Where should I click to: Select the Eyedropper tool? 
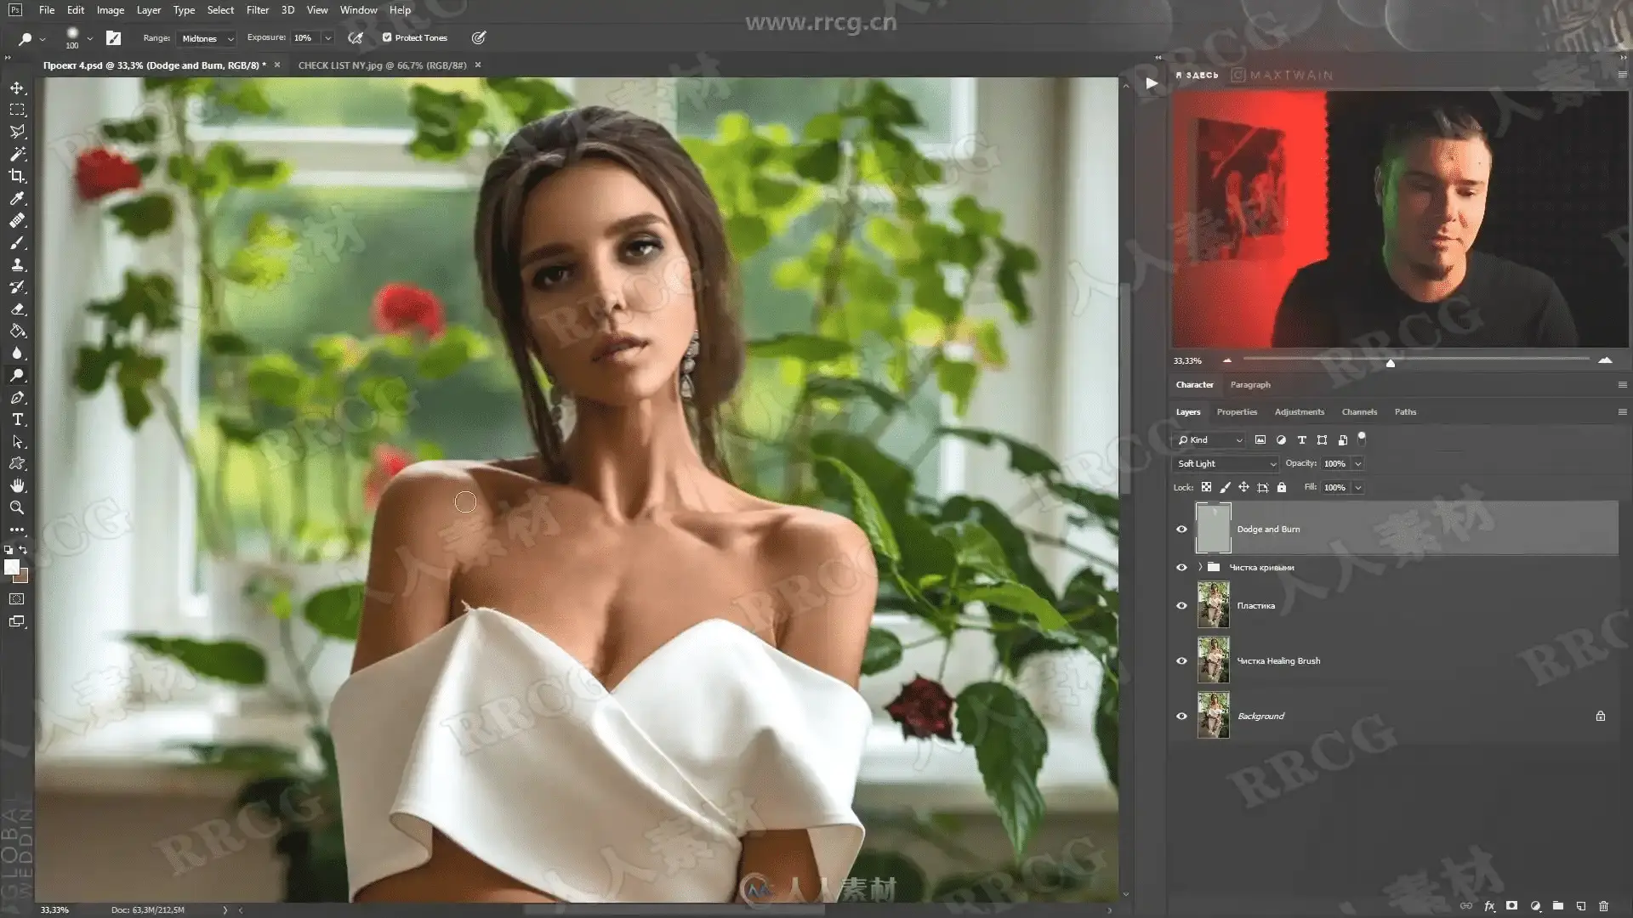17,198
